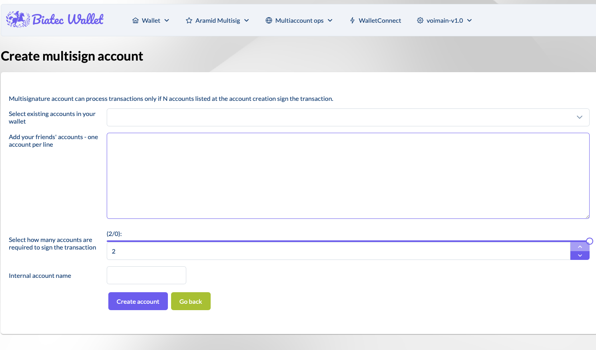
Task: Click the Create account button
Action: (138, 301)
